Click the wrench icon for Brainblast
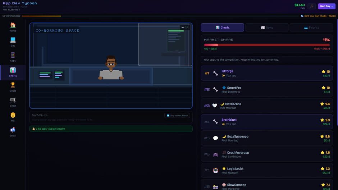This screenshot has height=190, width=338. click(215, 122)
